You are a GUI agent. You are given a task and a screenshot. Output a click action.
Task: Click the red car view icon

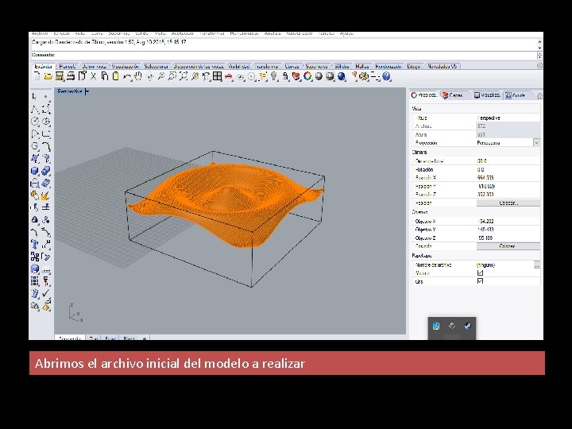point(229,76)
